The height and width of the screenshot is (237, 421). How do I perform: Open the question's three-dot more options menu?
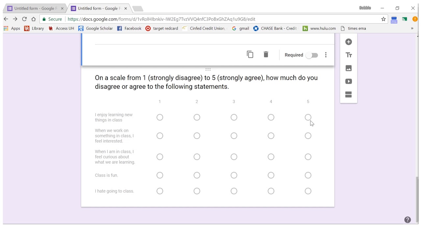(x=326, y=55)
